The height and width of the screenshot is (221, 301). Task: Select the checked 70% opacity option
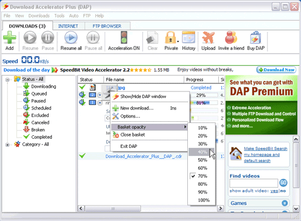[201, 176]
